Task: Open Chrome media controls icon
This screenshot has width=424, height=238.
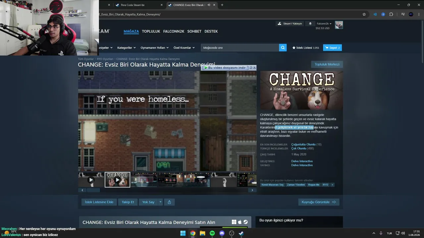Action: pos(403,15)
